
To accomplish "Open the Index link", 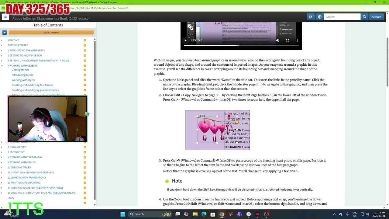I will [11, 198].
